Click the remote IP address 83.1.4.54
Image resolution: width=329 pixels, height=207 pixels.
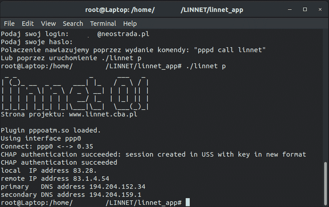[x=89, y=179]
